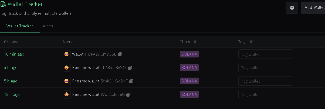Viewport: 325px width, 109px height.
Task: Click the Rename wallet label for JD38n...S624k
Action: click(86, 68)
